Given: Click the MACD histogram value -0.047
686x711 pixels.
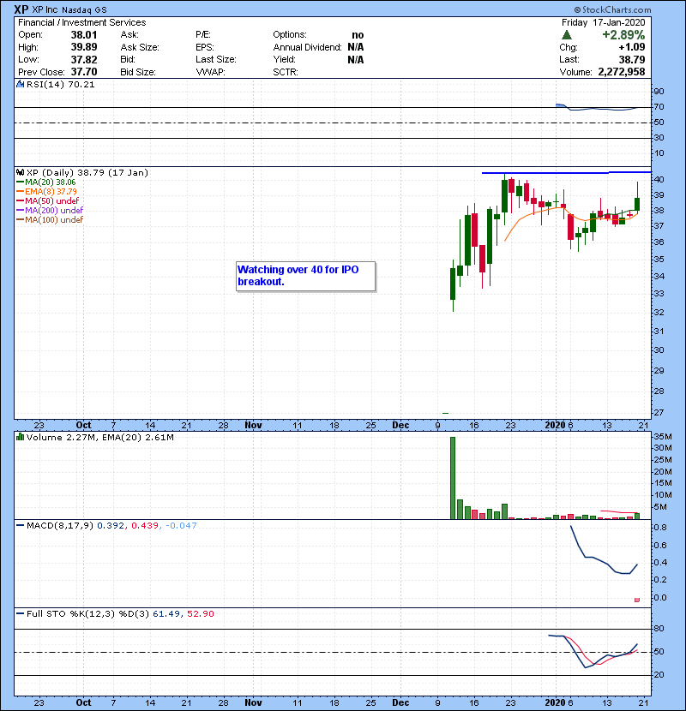Looking at the screenshot, I should (x=181, y=526).
